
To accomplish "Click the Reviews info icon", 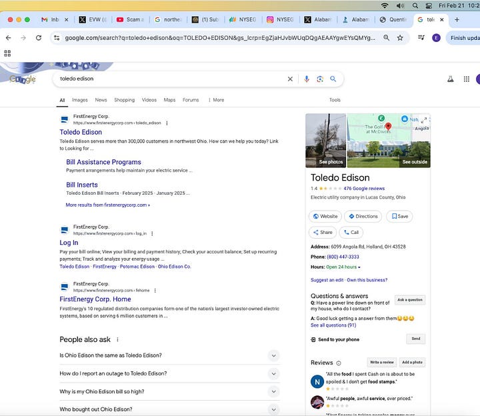I will 339,363.
